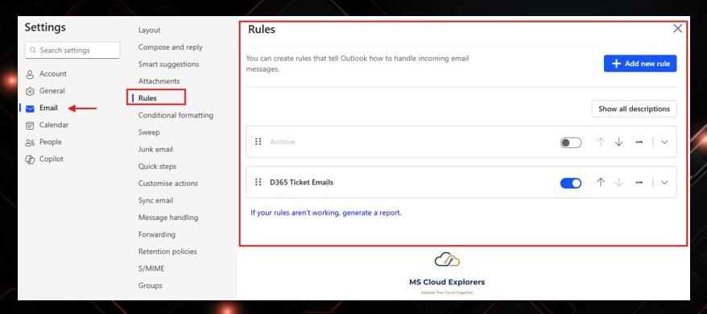Grab the drag handle of Archive rule

(258, 142)
